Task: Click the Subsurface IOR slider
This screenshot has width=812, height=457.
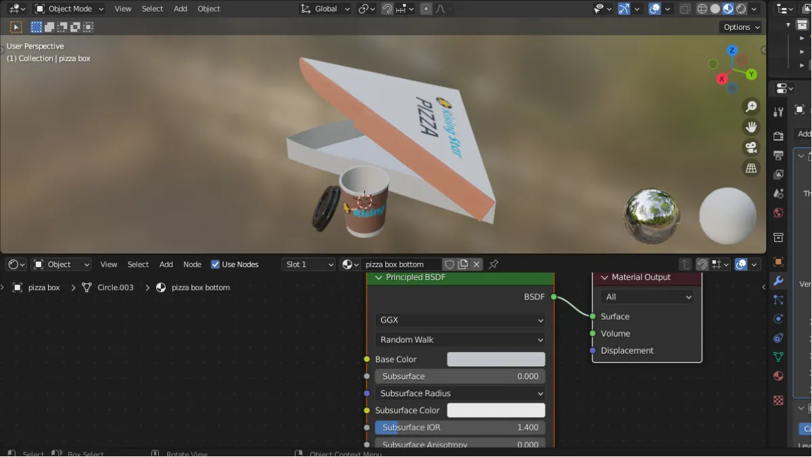Action: tap(460, 427)
